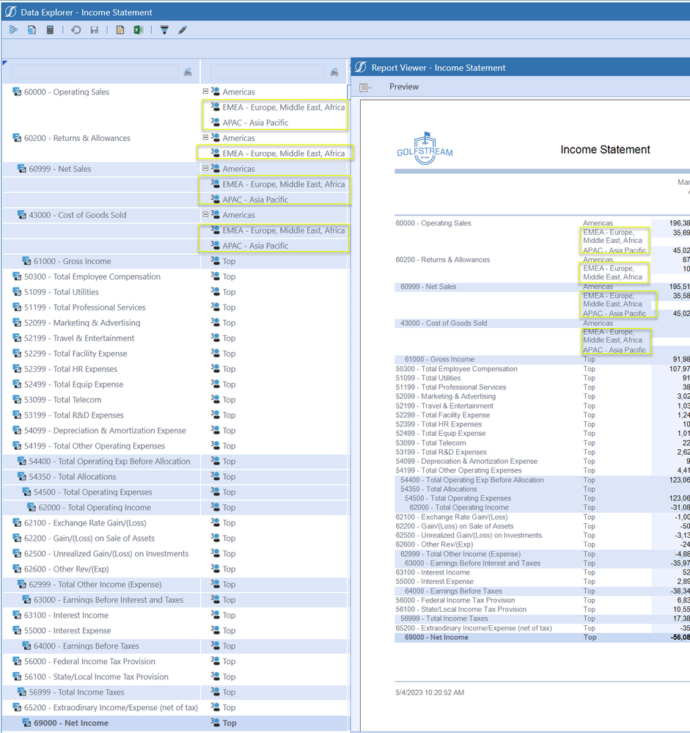Click the account column filter field
690x733 pixels.
[95, 72]
